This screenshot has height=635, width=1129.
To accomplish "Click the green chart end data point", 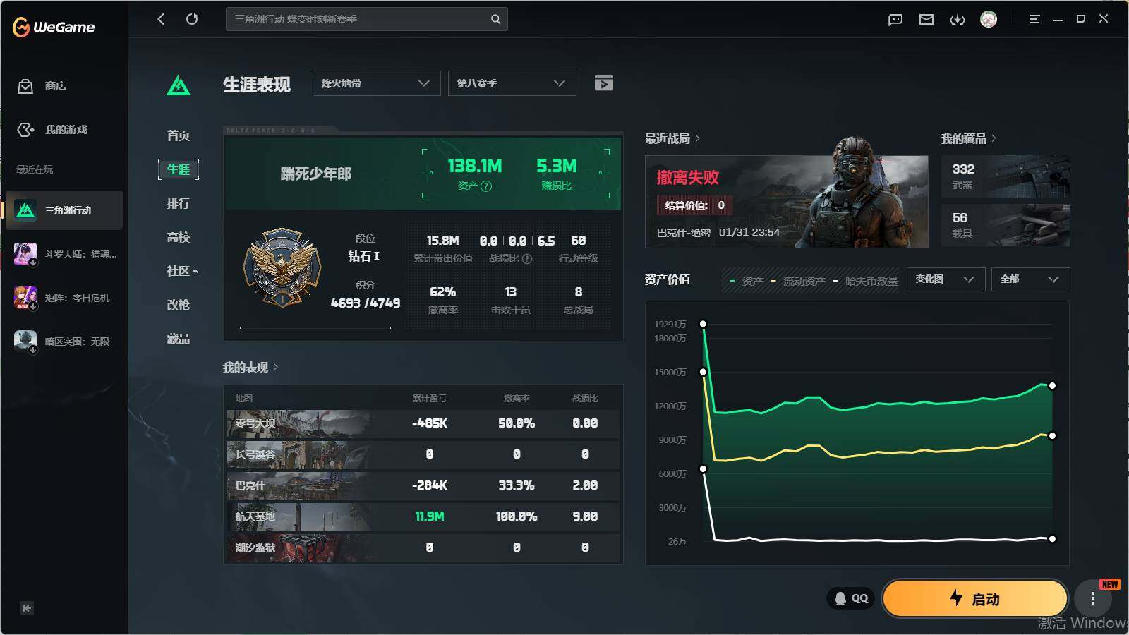I will pyautogui.click(x=1052, y=385).
